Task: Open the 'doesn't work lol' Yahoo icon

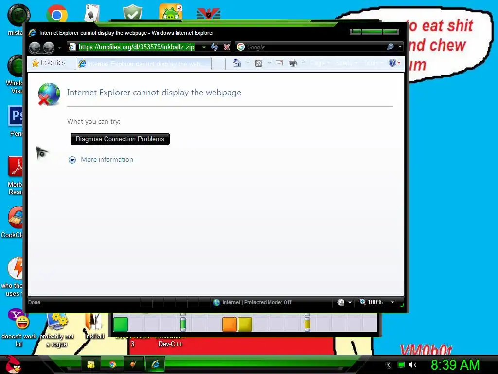Action: (18, 328)
